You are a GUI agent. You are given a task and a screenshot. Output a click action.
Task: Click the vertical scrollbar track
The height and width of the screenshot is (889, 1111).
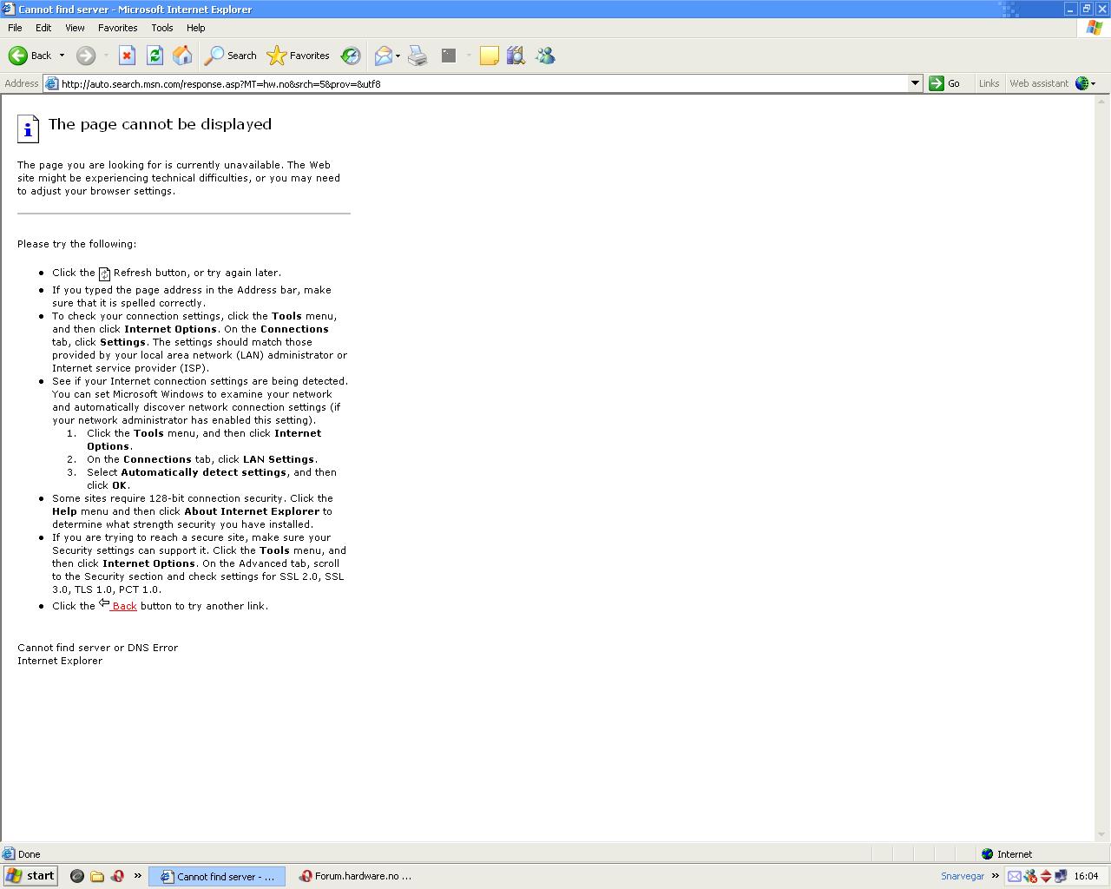point(1103,469)
